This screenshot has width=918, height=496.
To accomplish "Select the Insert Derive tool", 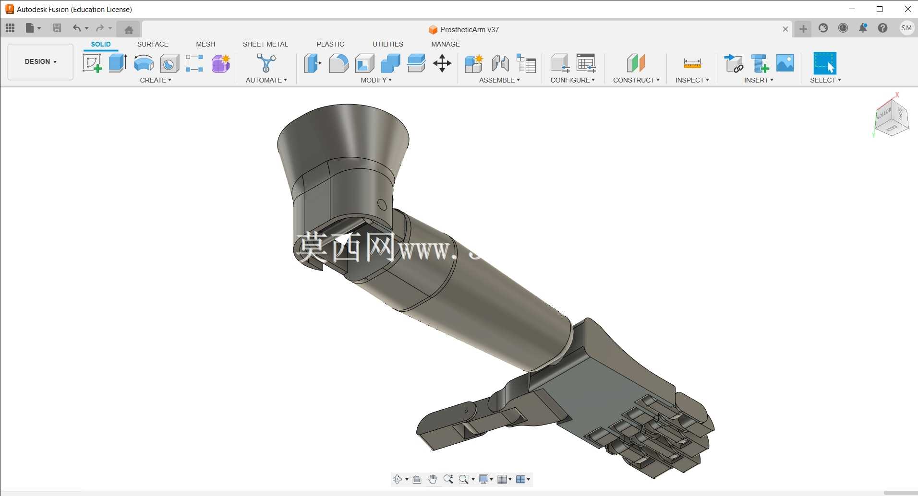I will point(734,63).
